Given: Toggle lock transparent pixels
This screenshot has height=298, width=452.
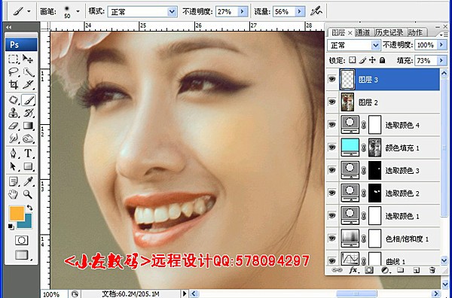Looking at the screenshot, I should (x=353, y=60).
